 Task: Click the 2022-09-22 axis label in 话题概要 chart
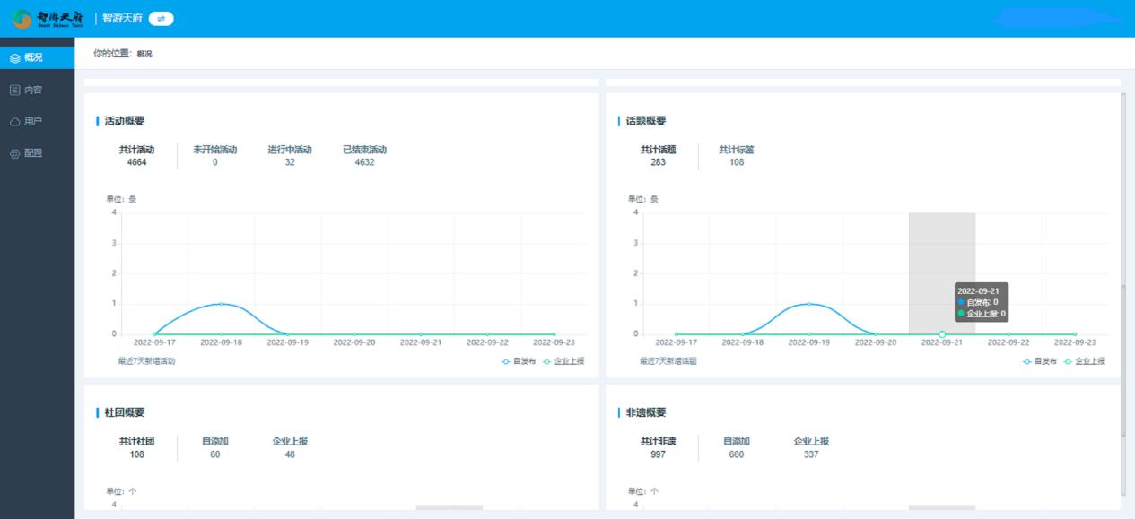[1008, 342]
